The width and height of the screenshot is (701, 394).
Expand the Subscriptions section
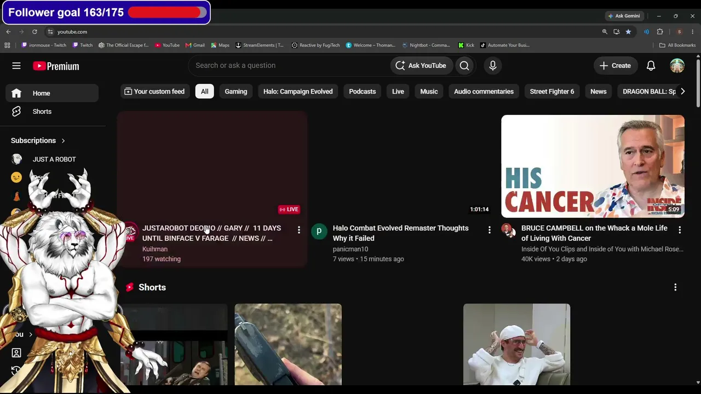pyautogui.click(x=38, y=141)
